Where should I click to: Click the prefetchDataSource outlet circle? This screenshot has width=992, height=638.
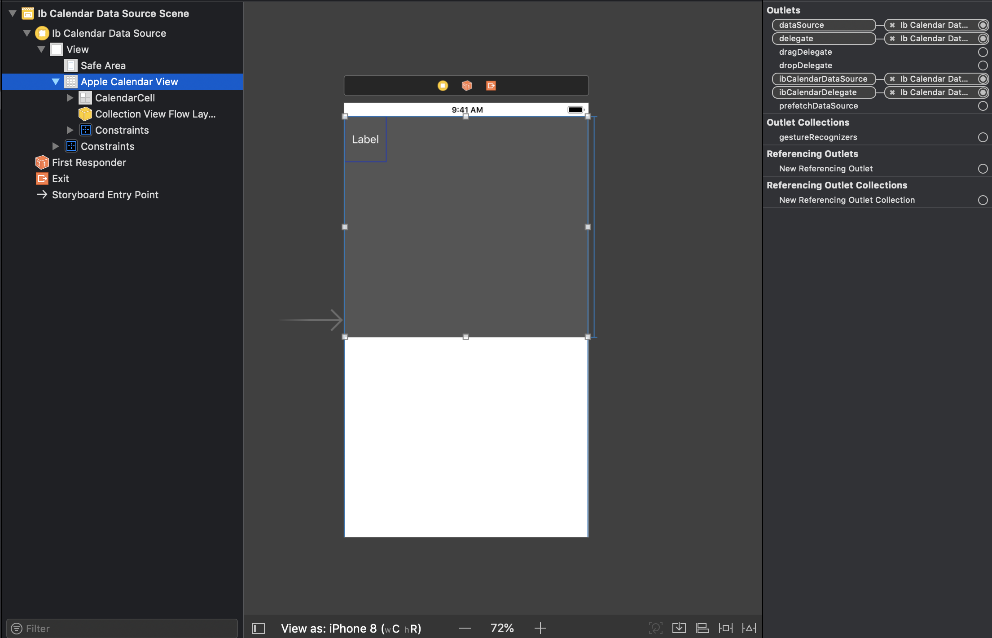[x=983, y=106]
